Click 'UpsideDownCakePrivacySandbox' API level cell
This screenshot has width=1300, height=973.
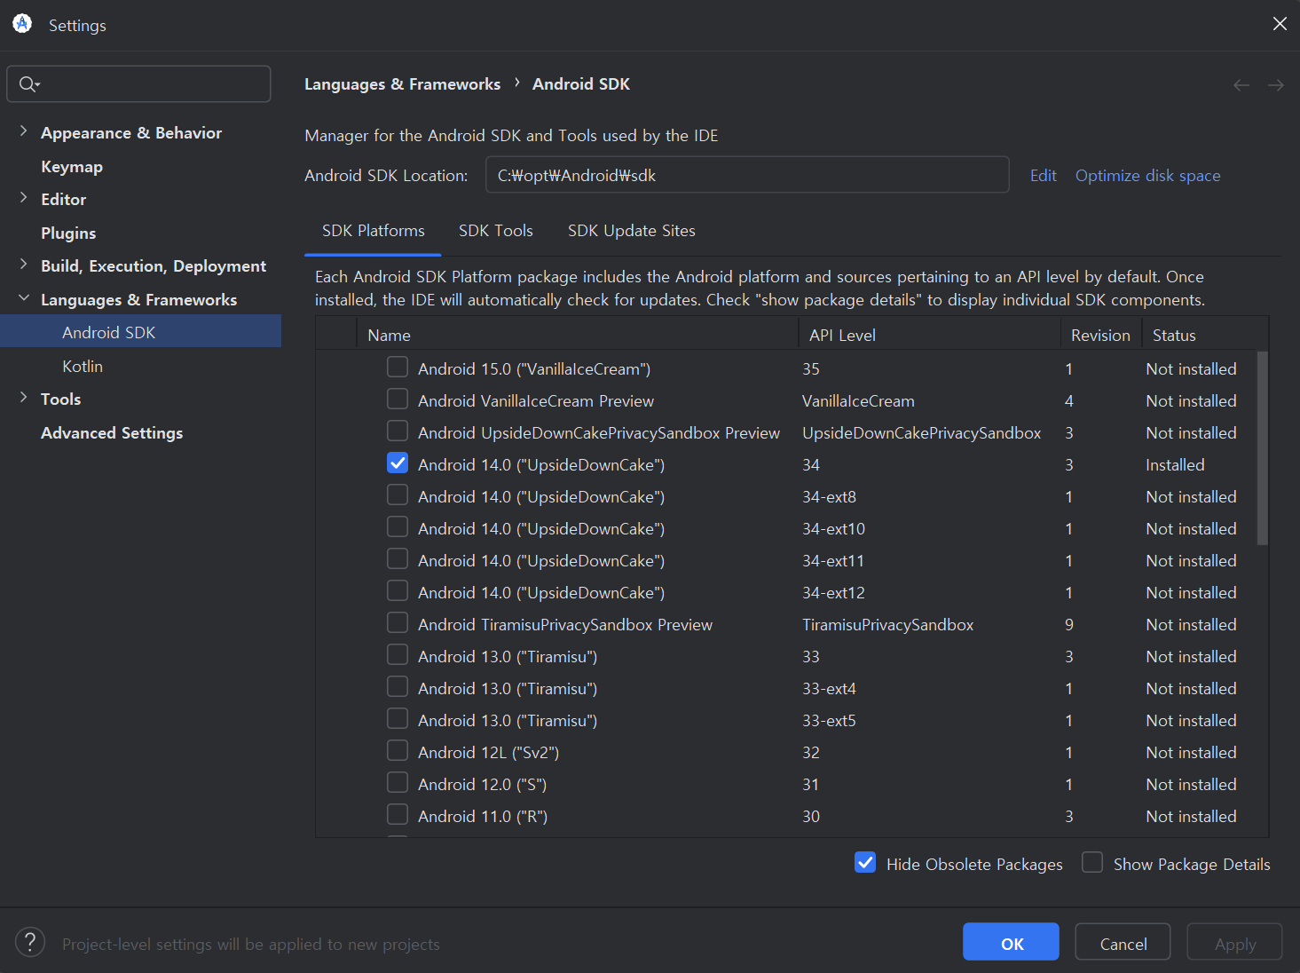(921, 433)
